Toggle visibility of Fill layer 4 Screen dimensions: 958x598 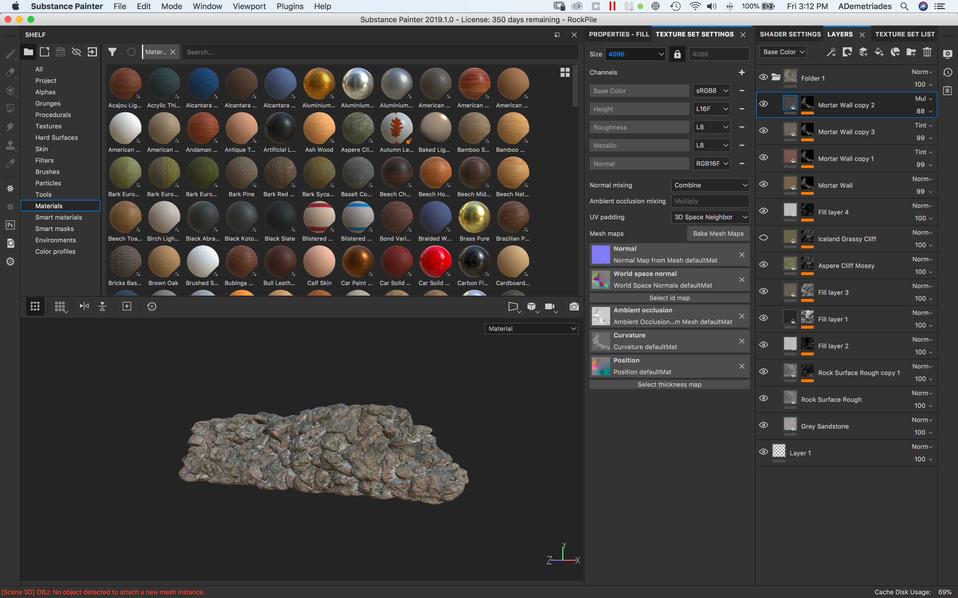764,211
